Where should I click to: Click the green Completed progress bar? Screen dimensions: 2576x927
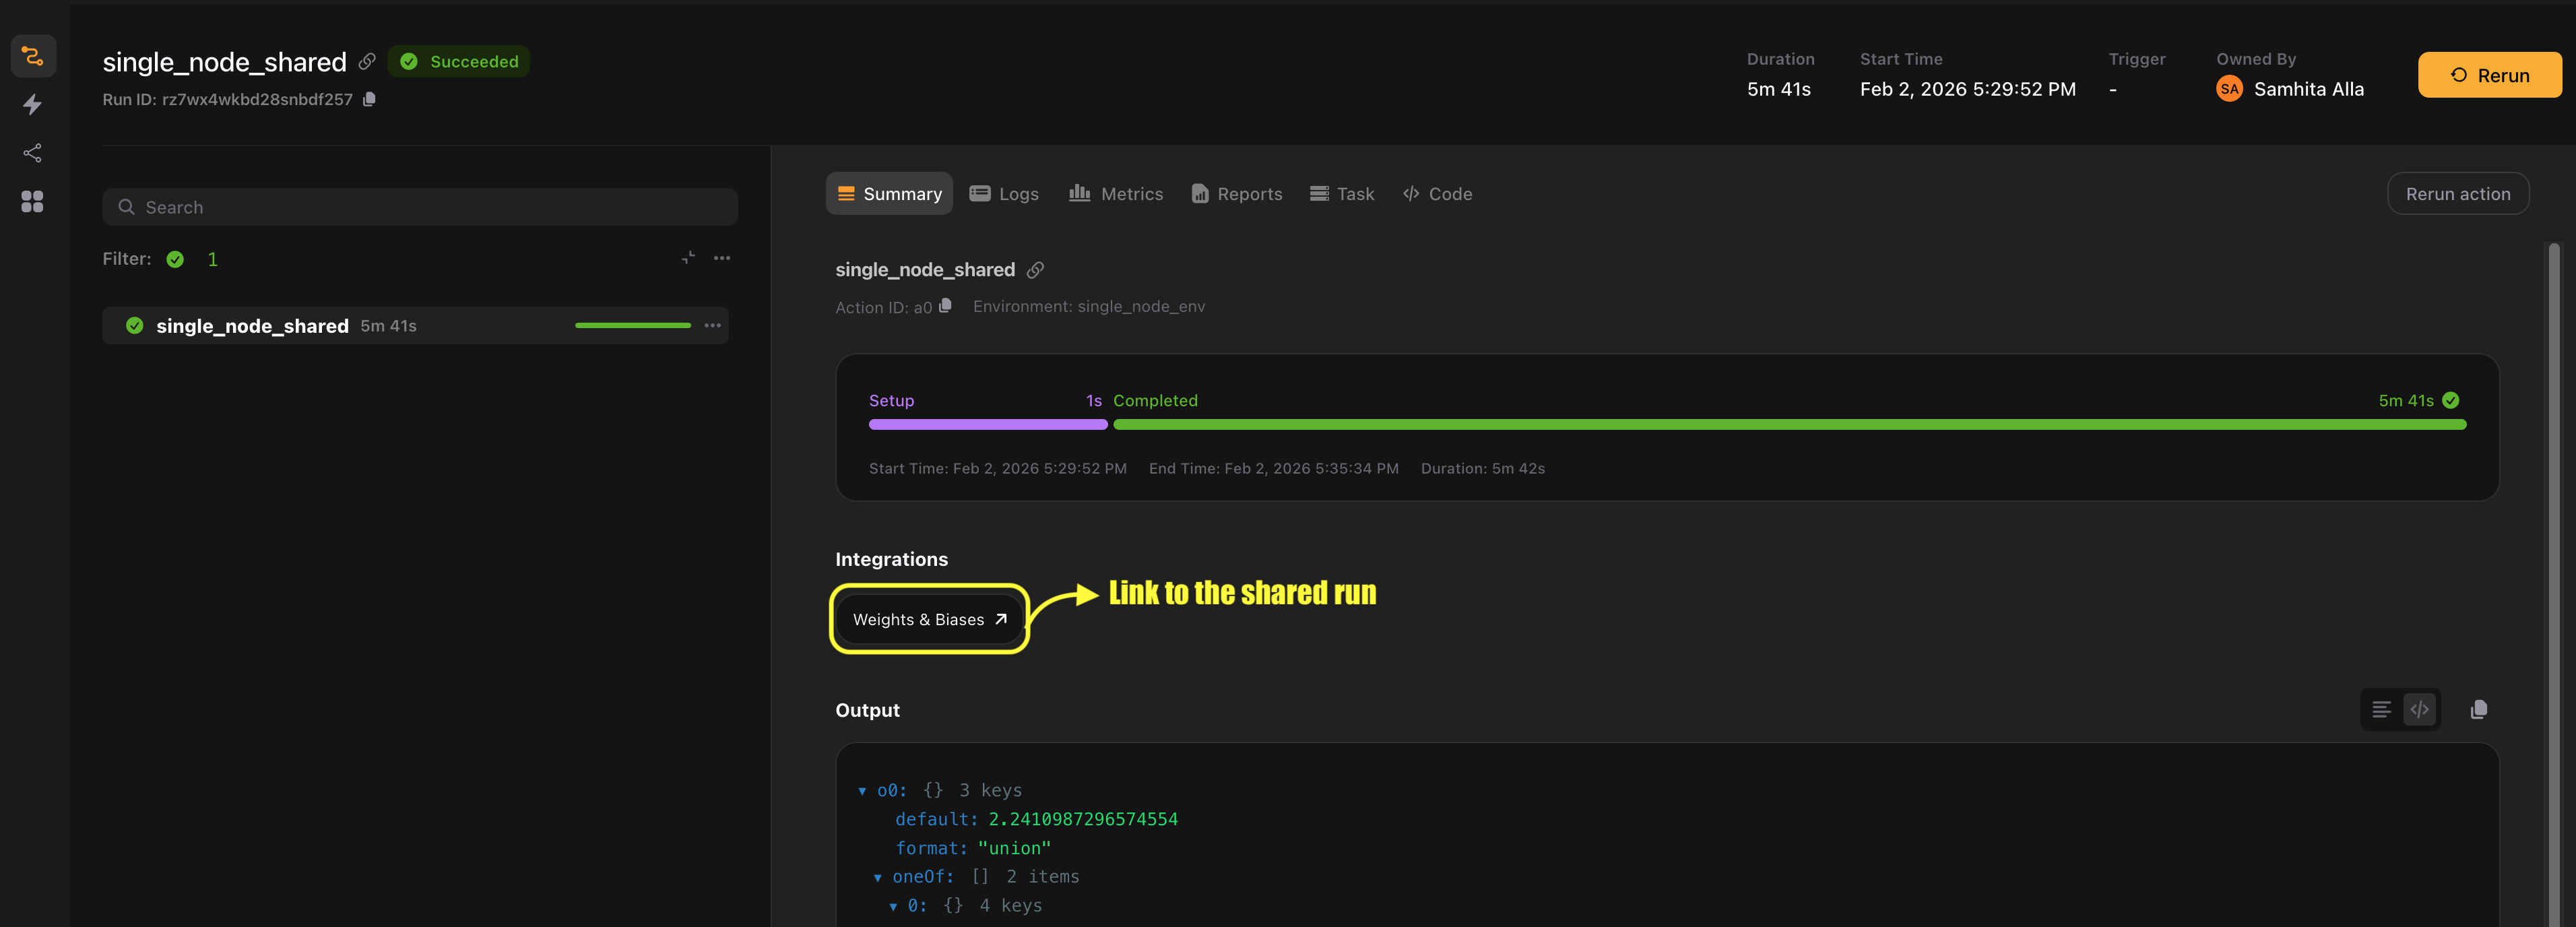1790,424
